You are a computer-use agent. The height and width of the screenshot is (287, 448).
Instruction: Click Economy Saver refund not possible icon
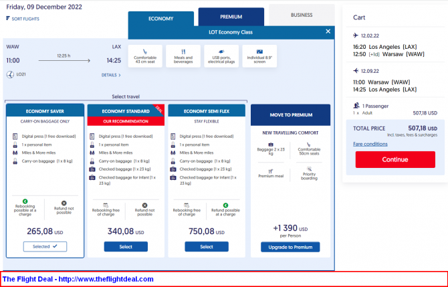pos(64,203)
